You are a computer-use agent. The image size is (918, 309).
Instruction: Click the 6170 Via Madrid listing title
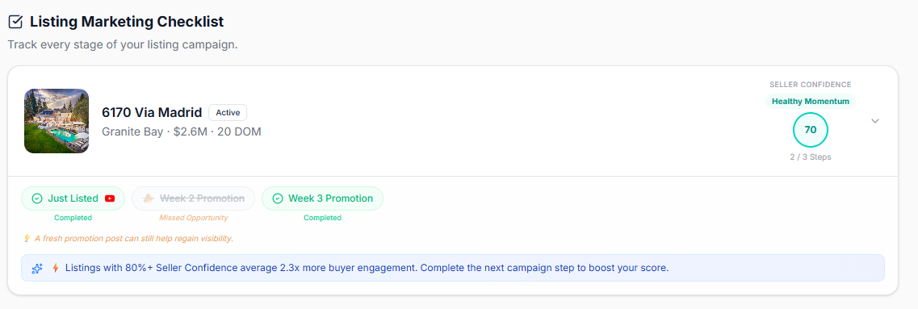pos(152,112)
